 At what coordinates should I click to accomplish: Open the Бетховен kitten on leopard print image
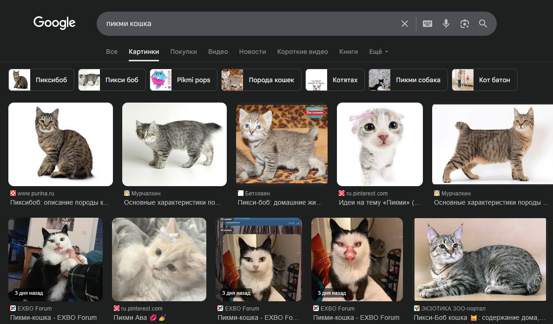(x=282, y=144)
